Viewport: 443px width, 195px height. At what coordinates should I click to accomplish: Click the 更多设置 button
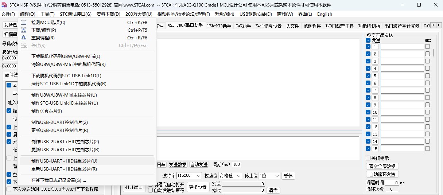point(198,187)
